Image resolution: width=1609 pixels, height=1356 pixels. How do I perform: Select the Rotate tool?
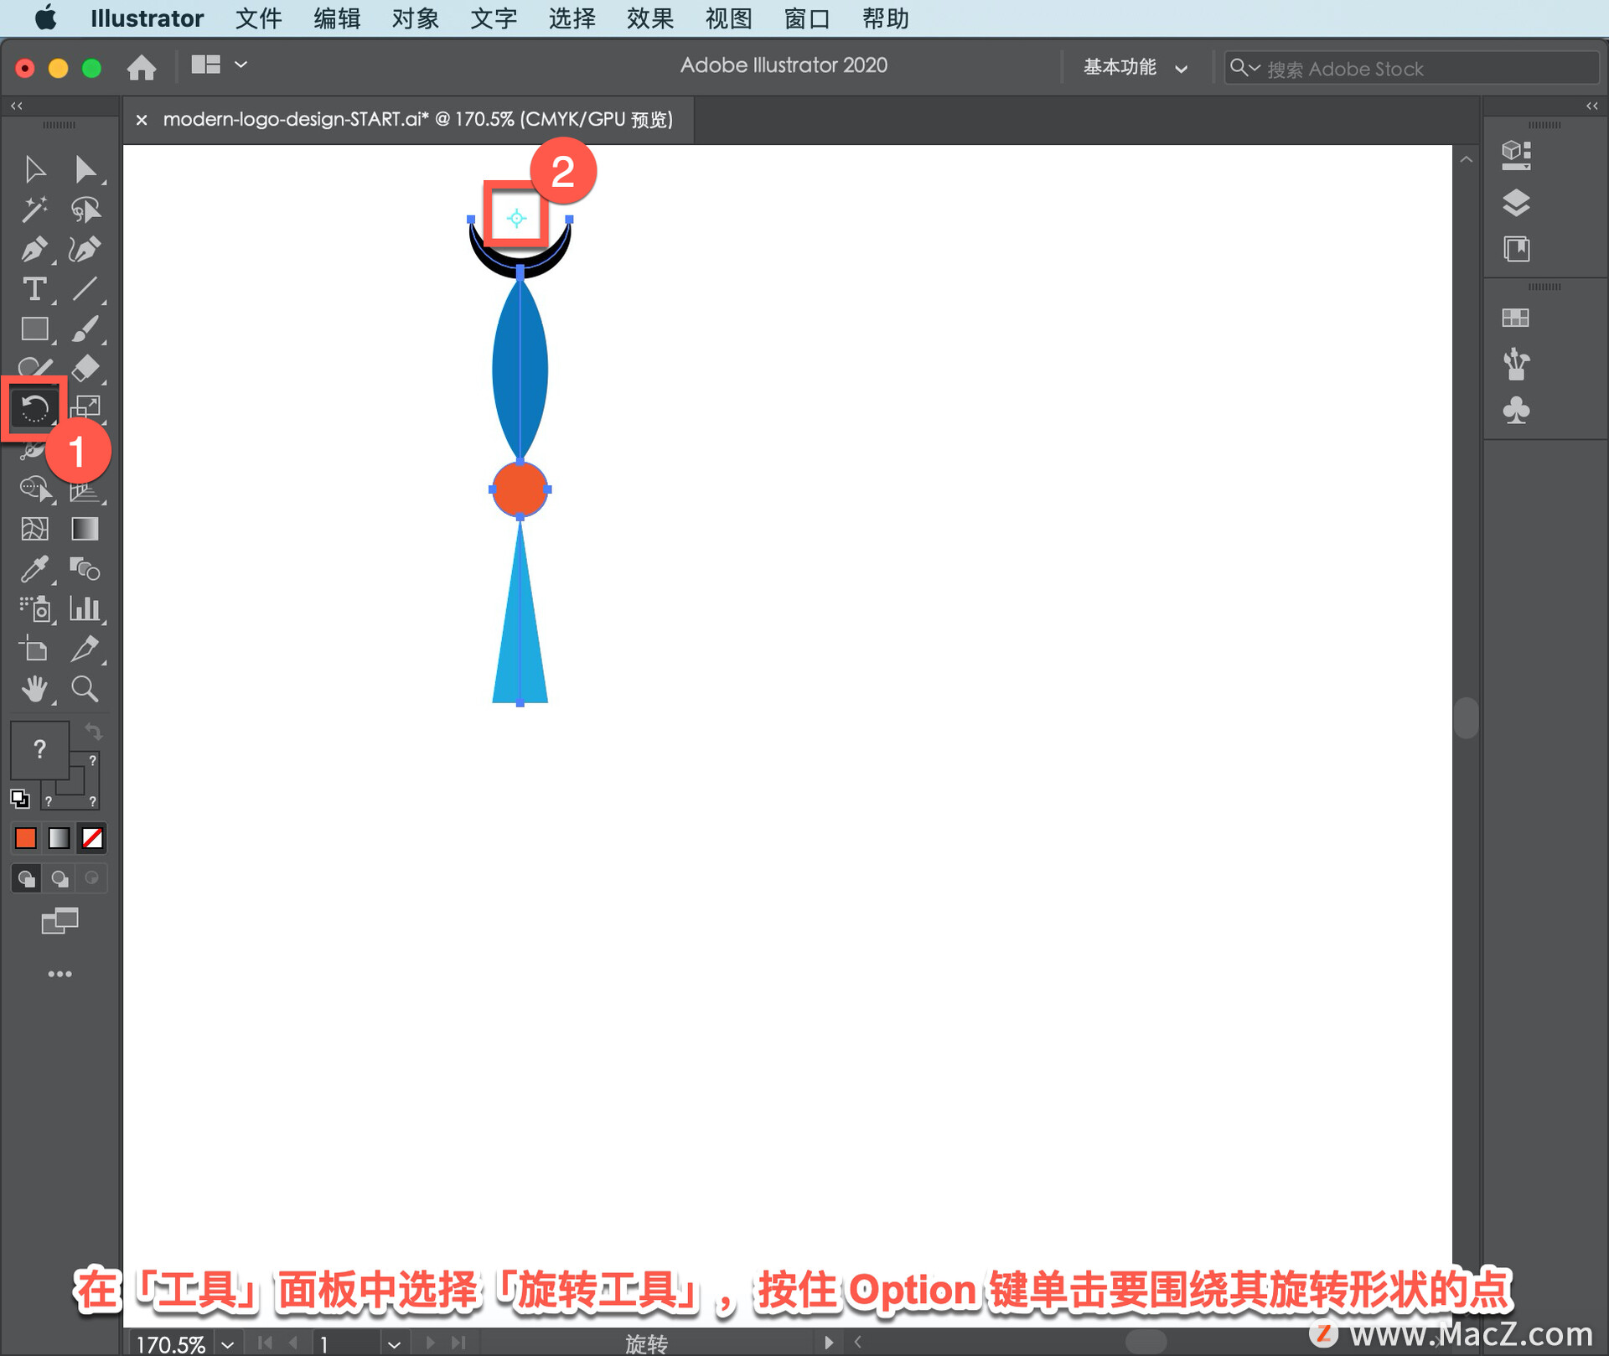coord(34,408)
